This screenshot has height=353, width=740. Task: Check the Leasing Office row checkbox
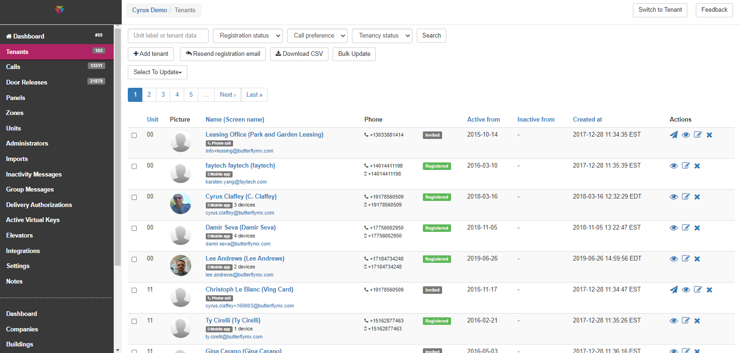pyautogui.click(x=134, y=136)
